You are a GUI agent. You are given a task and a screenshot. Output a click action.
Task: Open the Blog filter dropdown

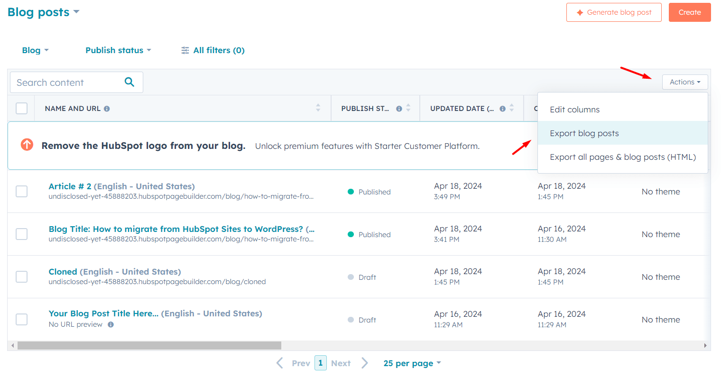pyautogui.click(x=35, y=50)
